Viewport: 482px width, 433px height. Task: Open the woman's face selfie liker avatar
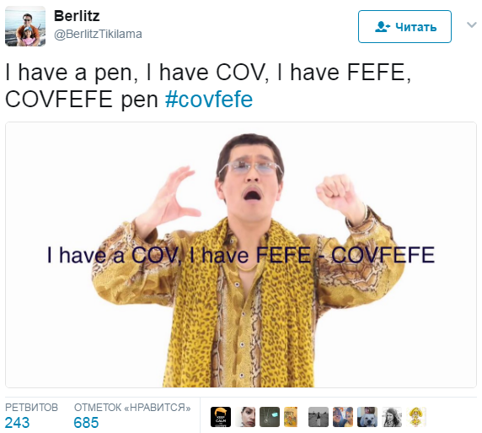coord(245,417)
